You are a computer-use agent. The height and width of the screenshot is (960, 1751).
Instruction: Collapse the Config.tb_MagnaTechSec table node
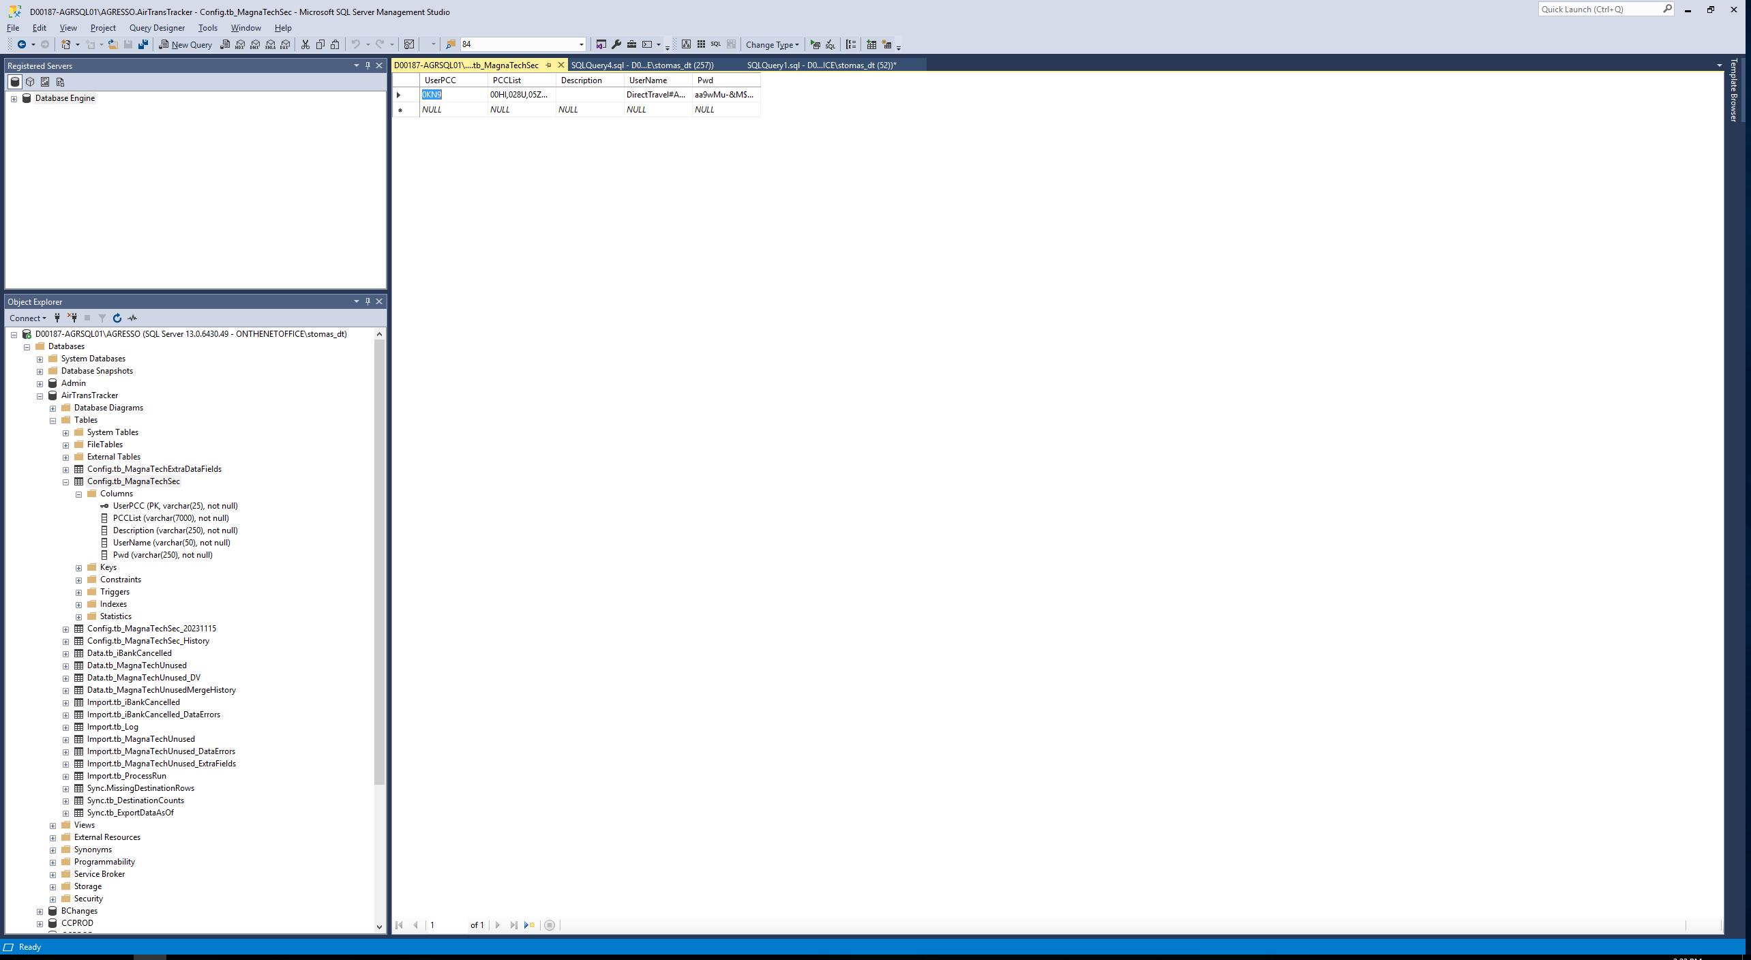coord(66,482)
